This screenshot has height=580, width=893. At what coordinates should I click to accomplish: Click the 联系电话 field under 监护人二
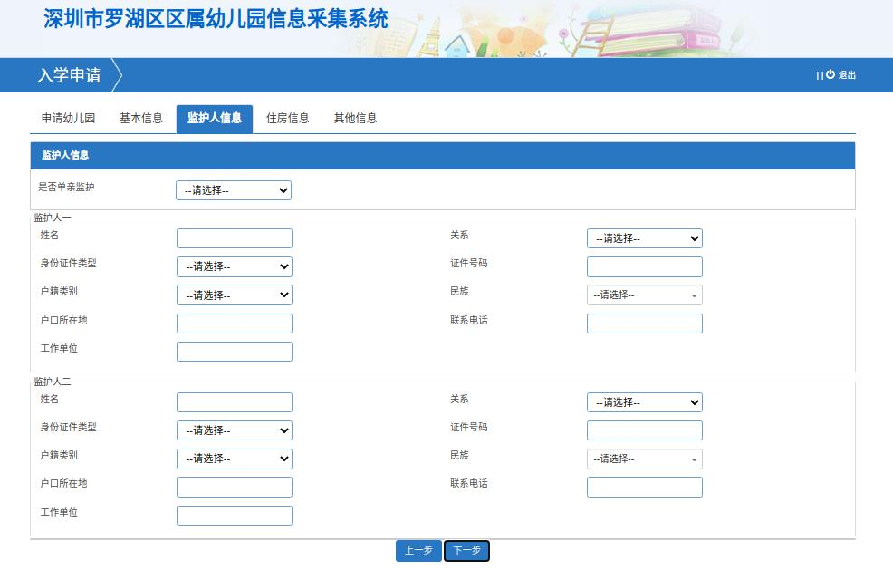point(644,487)
